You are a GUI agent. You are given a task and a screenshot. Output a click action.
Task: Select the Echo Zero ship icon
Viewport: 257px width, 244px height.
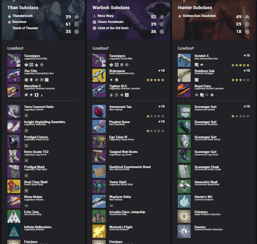click(14, 217)
